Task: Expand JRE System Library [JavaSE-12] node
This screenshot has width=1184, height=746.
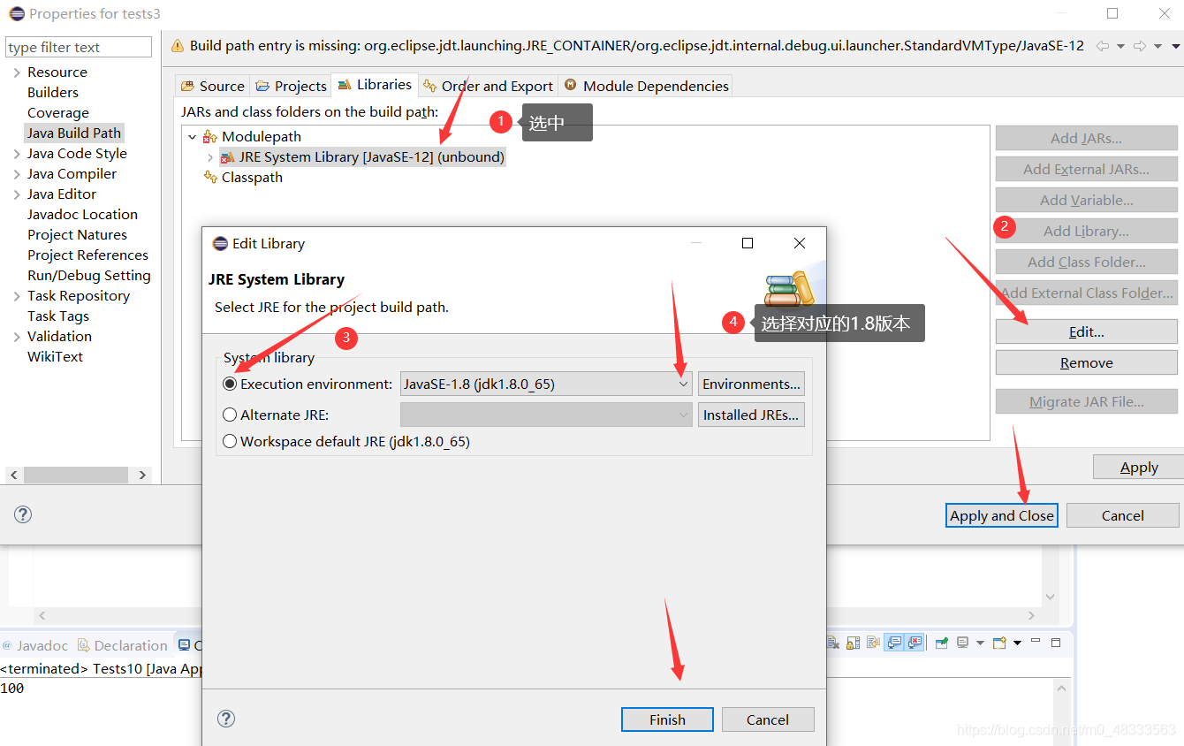Action: [210, 157]
